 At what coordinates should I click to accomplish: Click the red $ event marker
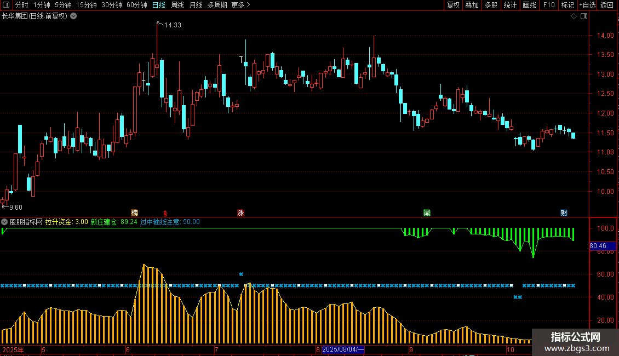click(165, 213)
